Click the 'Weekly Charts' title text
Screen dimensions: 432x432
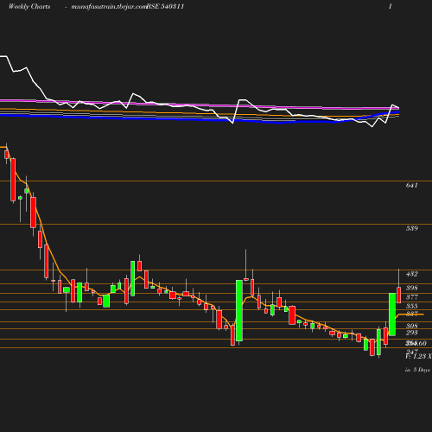[x=29, y=6]
